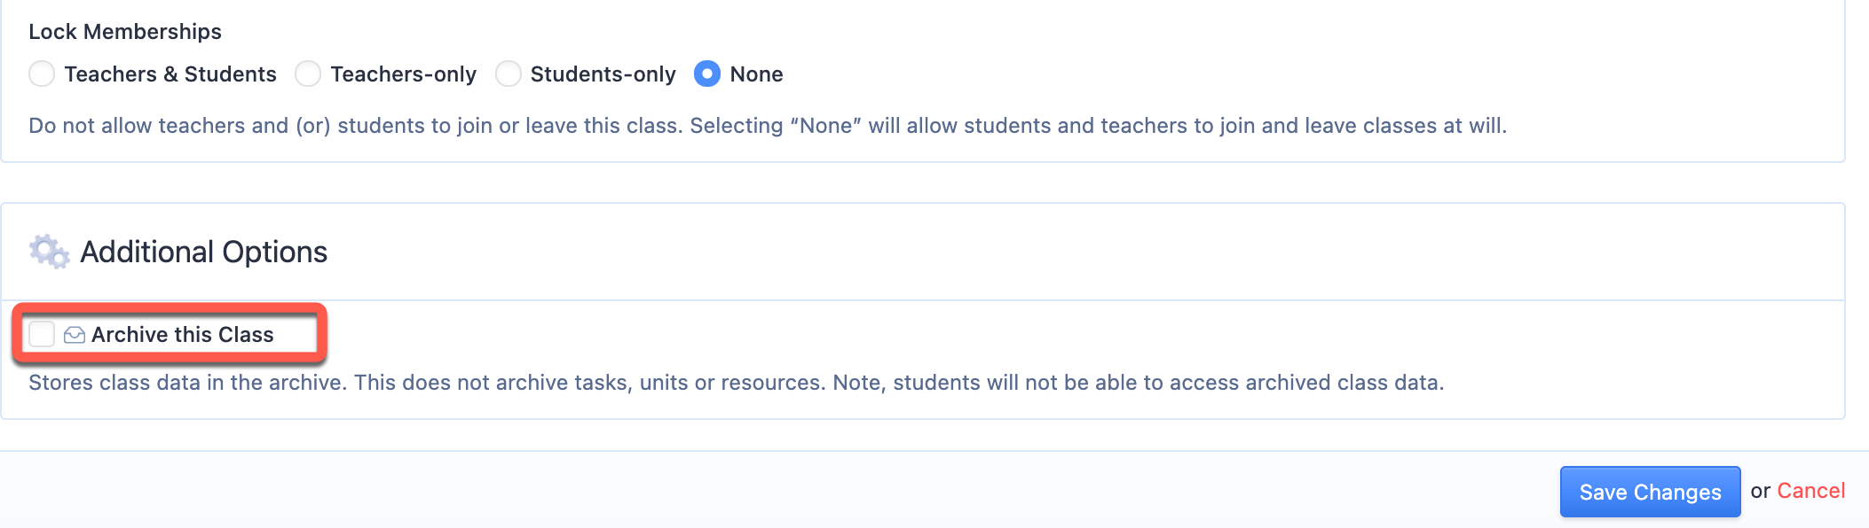Click the 'or' text beside Cancel

click(x=1761, y=492)
